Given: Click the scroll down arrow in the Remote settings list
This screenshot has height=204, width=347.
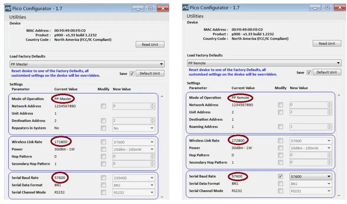Looking at the screenshot, I should (339, 195).
